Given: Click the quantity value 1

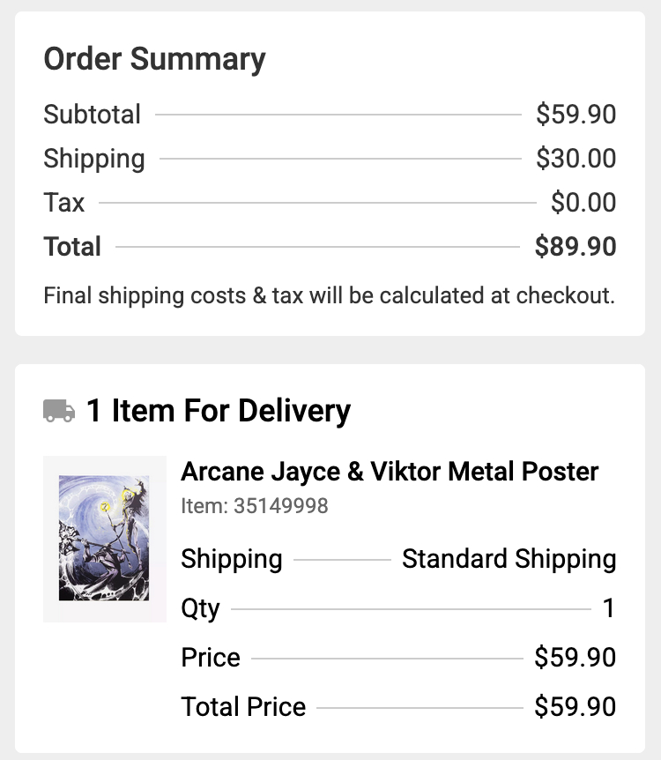Looking at the screenshot, I should pos(608,608).
